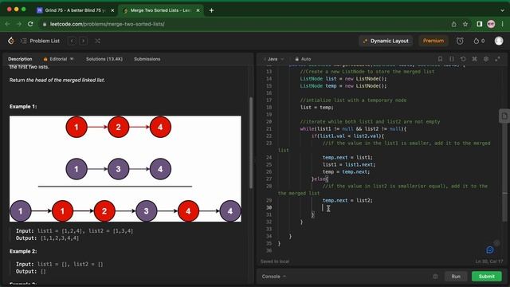The width and height of the screenshot is (510, 287).
Task: Go back in browser history
Action: pyautogui.click(x=7, y=24)
